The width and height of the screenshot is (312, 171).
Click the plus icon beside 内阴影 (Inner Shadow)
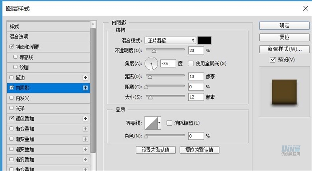[x=85, y=88]
